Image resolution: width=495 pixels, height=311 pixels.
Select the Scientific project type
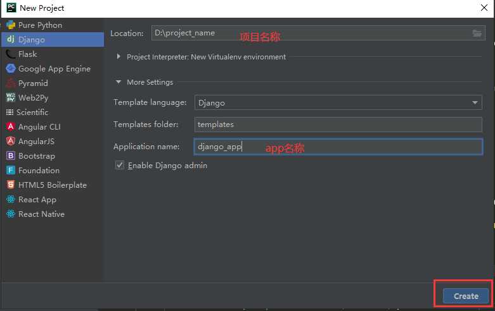pos(52,112)
